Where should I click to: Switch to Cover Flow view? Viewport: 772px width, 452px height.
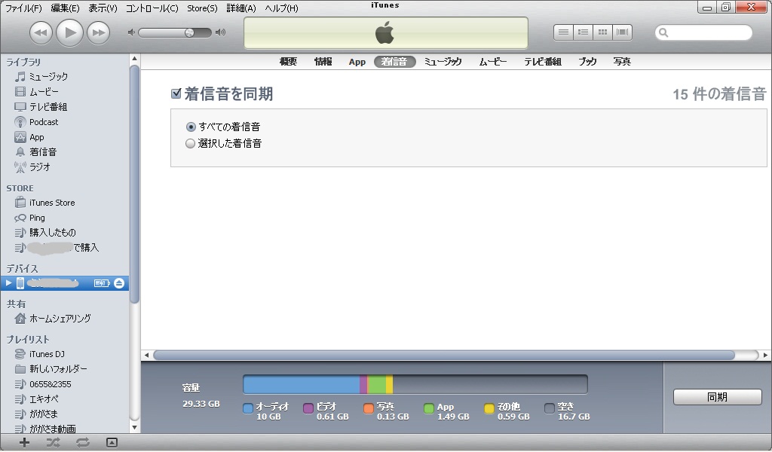pos(622,32)
